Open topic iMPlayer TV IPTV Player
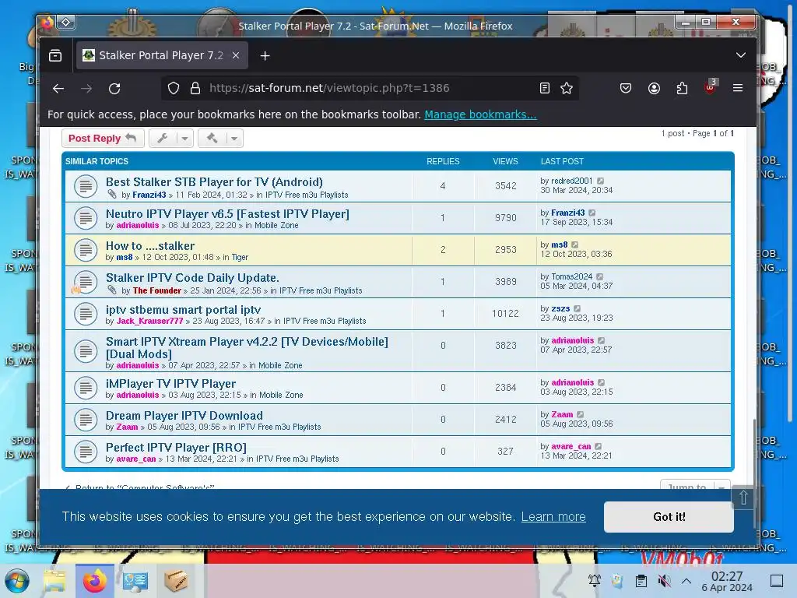 pos(170,384)
